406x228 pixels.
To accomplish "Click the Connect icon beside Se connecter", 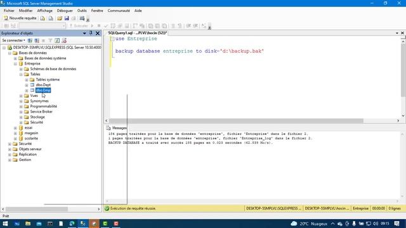I will coord(30,41).
